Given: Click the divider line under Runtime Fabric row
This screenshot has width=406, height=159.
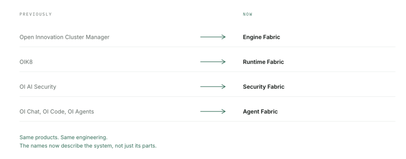Looking at the screenshot, I should point(207,72).
